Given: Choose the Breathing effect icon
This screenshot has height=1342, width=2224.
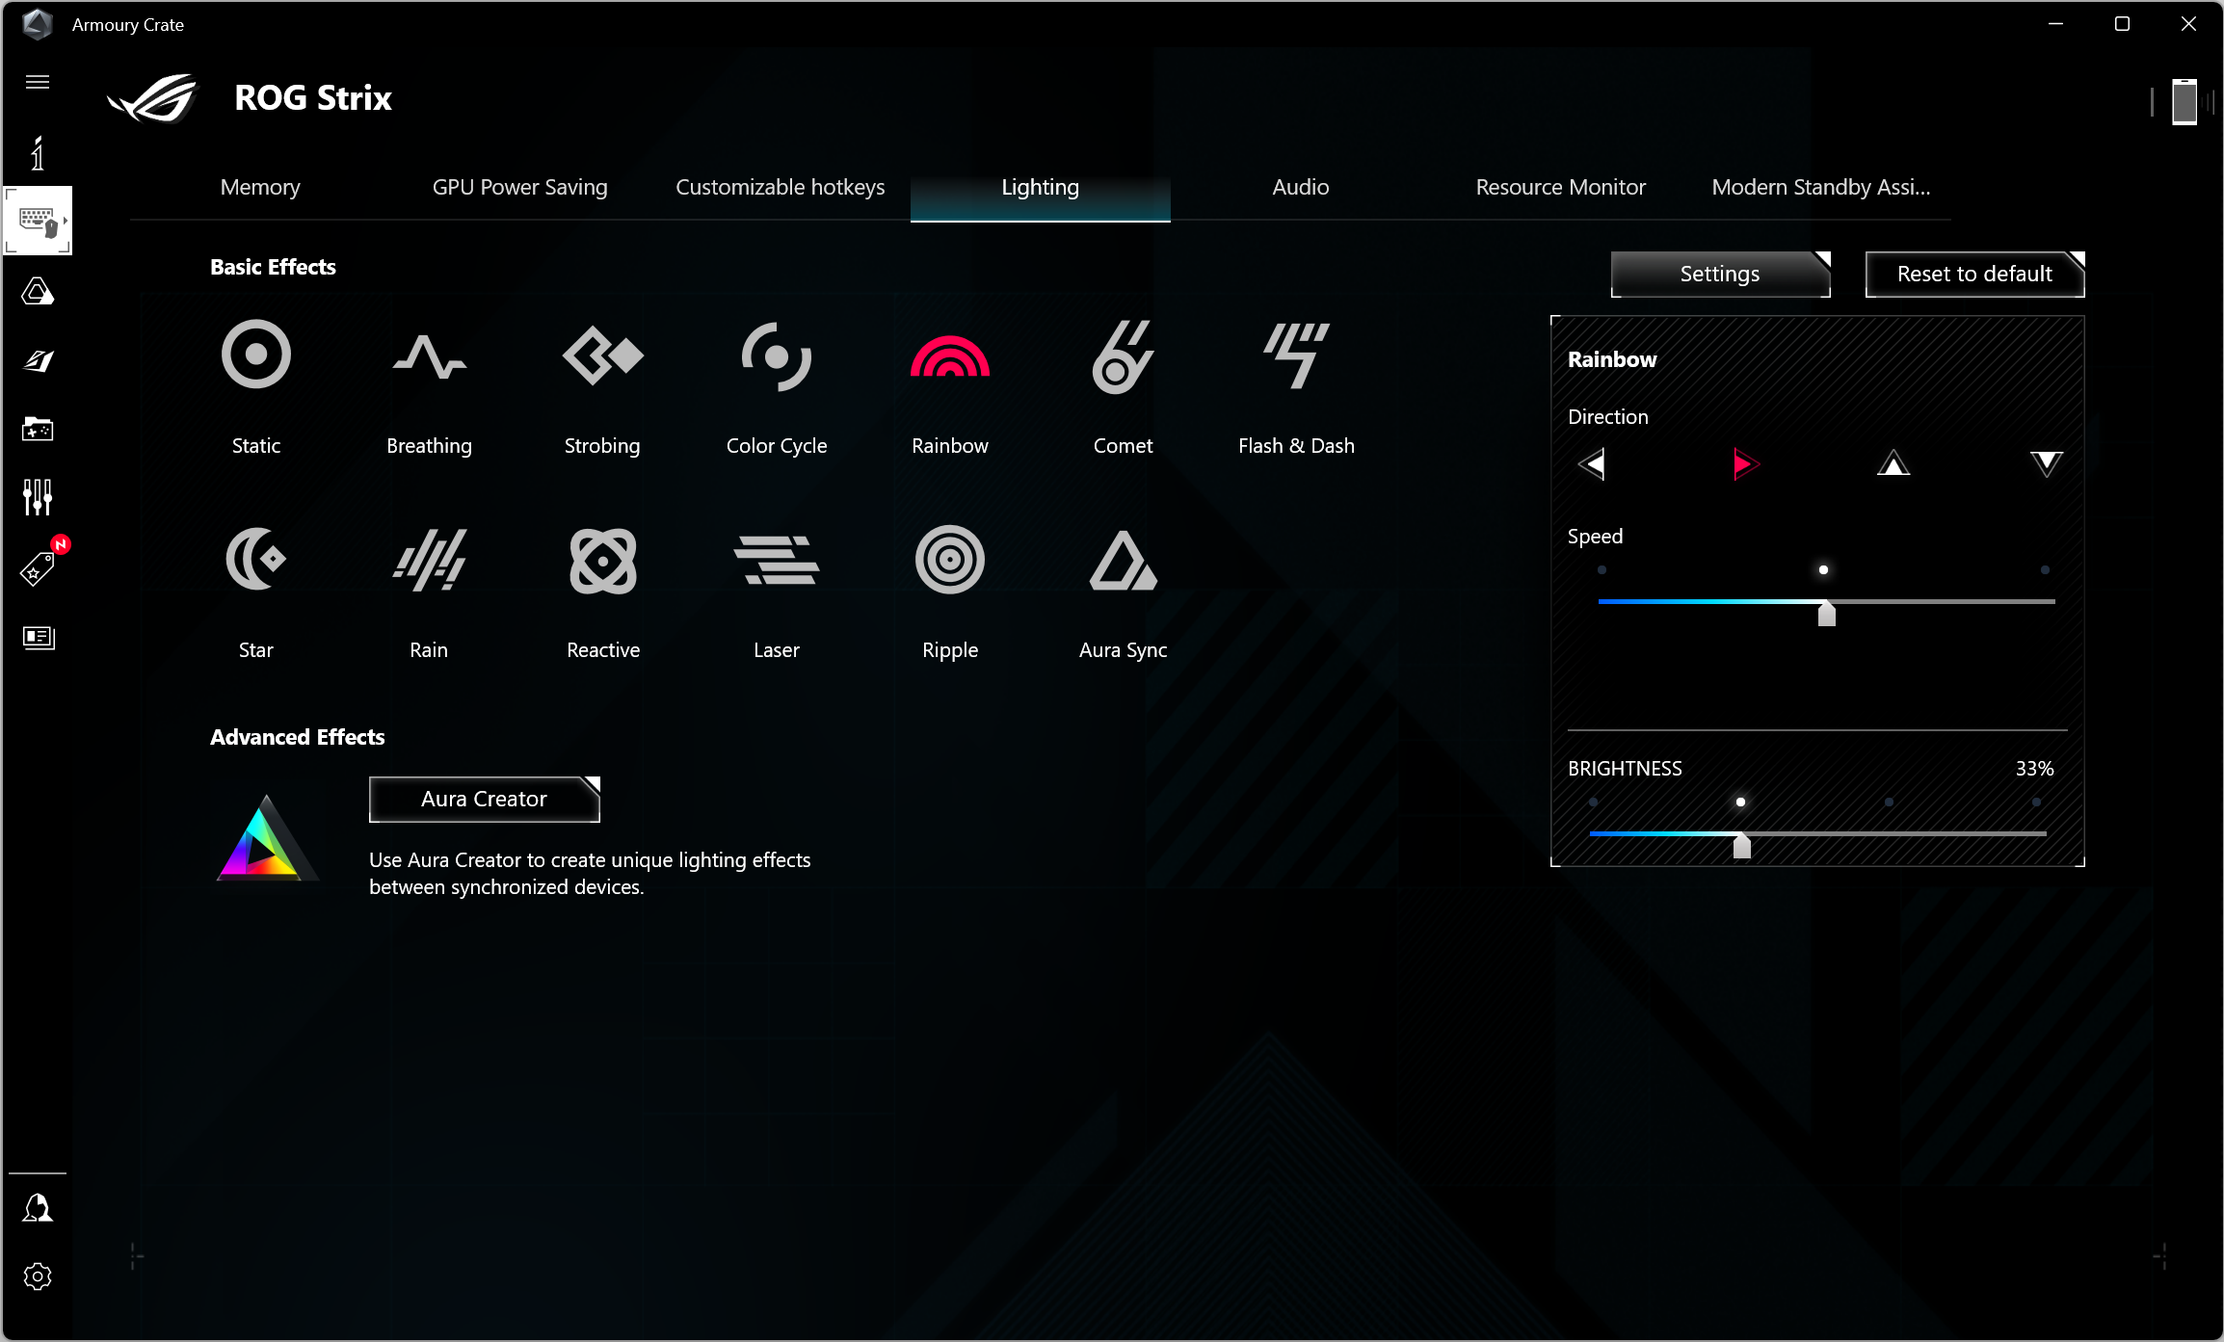Looking at the screenshot, I should [429, 355].
